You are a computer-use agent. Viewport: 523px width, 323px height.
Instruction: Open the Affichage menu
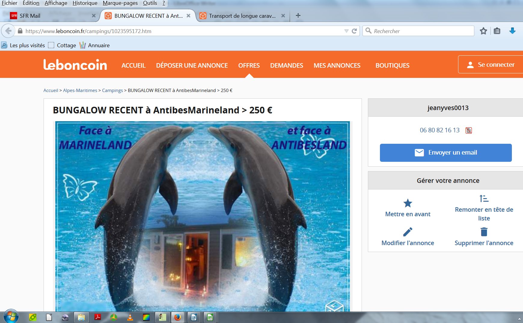pos(56,3)
